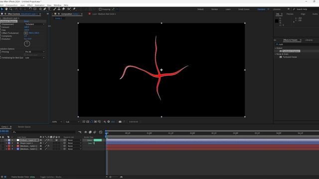Enable frame blending master switch in the timeline

[90, 132]
